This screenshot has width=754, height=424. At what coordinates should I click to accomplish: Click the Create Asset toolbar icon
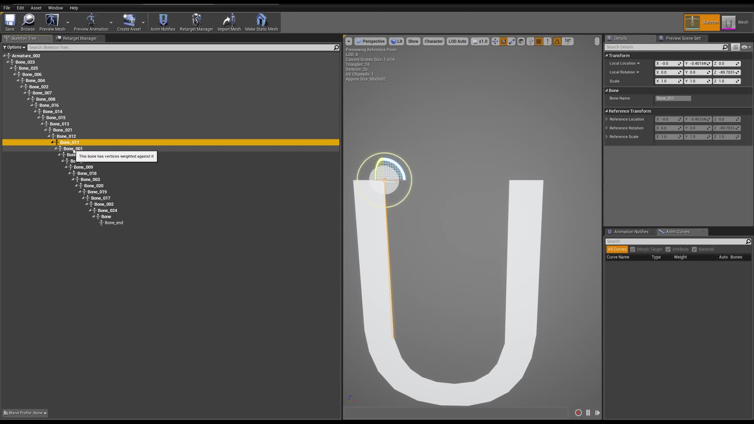click(129, 22)
